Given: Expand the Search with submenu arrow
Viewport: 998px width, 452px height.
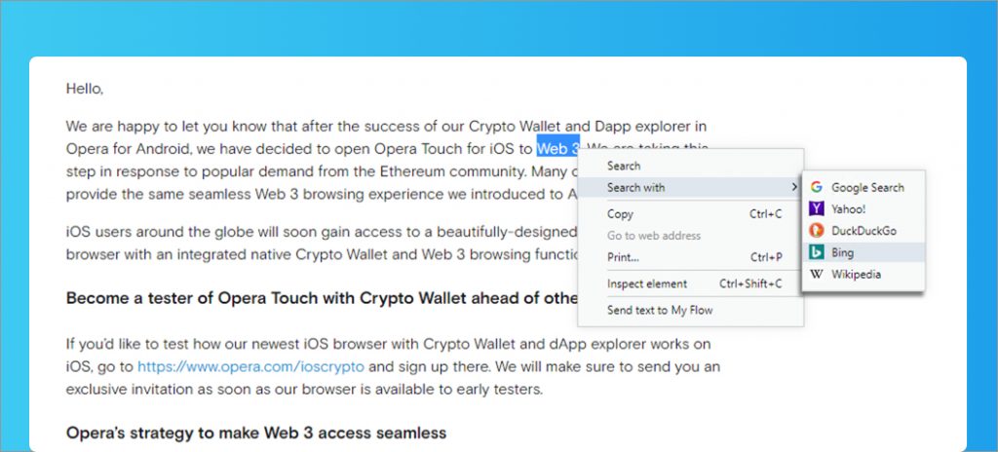Looking at the screenshot, I should (793, 187).
